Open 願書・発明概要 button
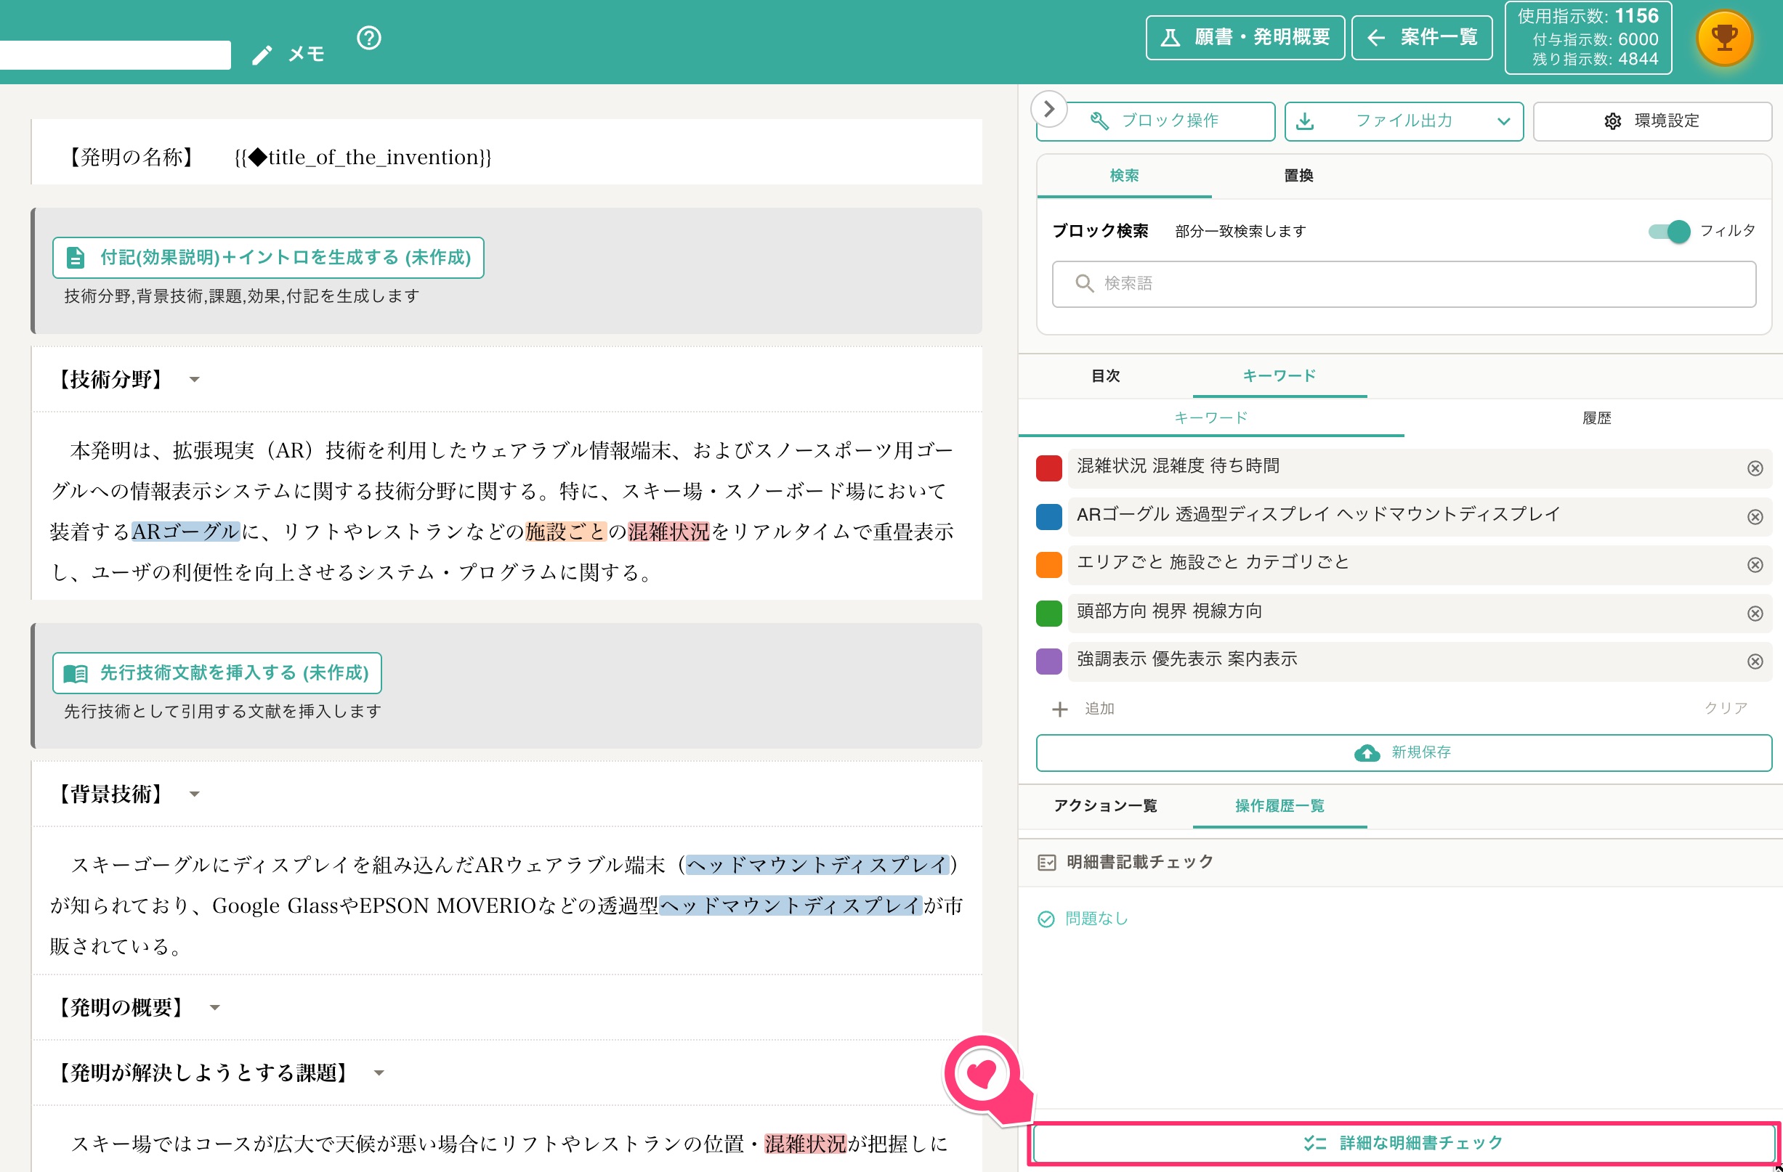Viewport: 1783px width, 1172px height. [x=1245, y=38]
